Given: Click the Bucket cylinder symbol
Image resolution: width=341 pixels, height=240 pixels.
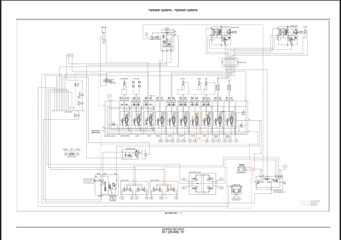Looking at the screenshot, I should 183,87.
